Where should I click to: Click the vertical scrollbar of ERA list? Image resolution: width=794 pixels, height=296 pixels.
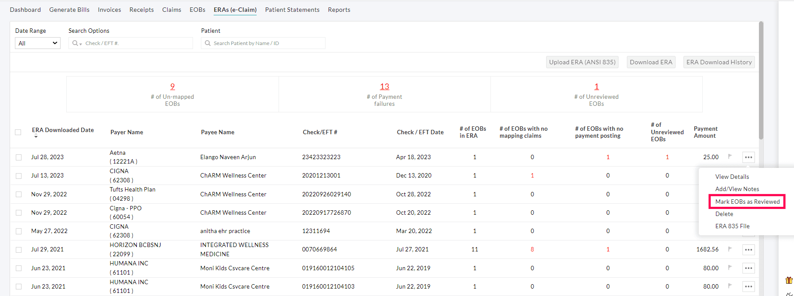click(761, 81)
